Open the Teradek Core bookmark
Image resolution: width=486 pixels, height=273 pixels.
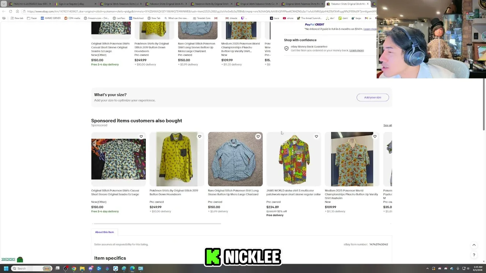click(202, 18)
